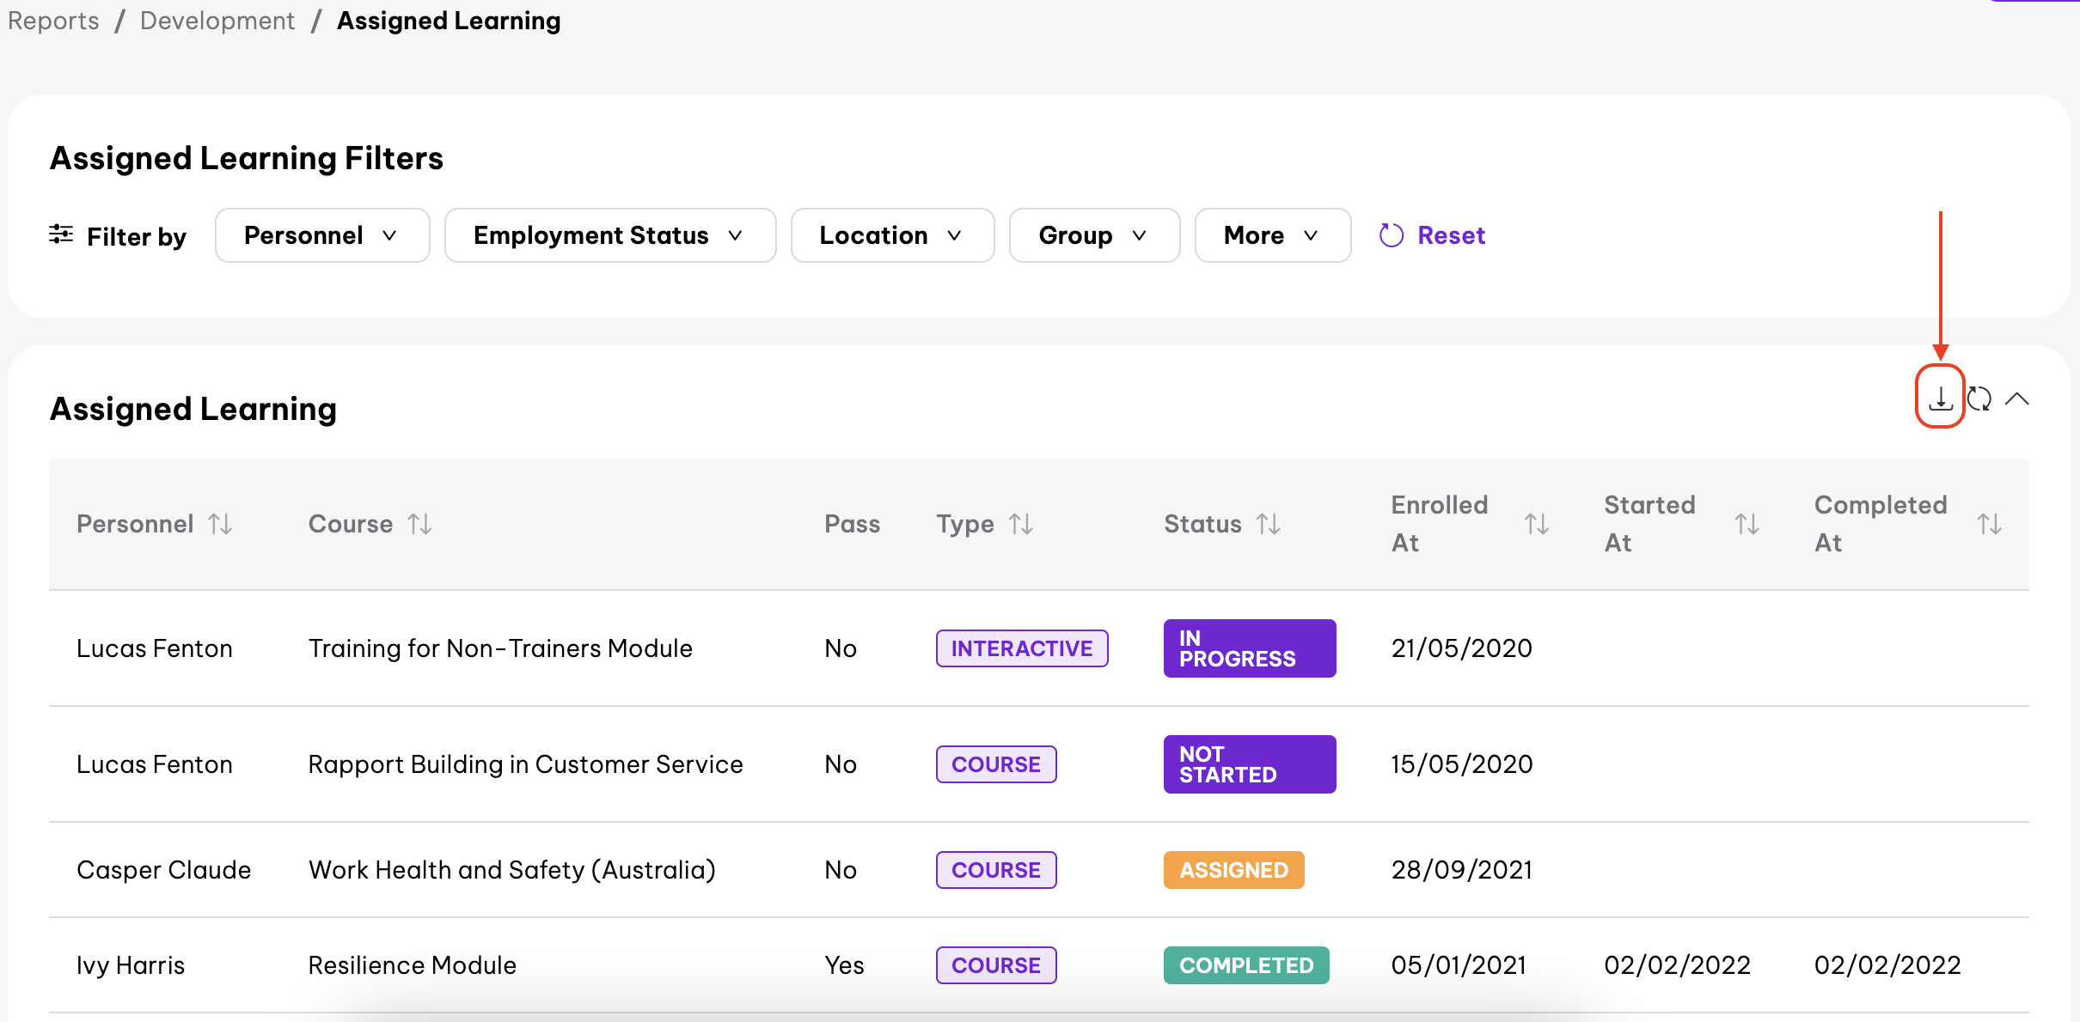Screen dimensions: 2080x1022
Task: Click the filter sliders icon
Action: click(x=61, y=234)
